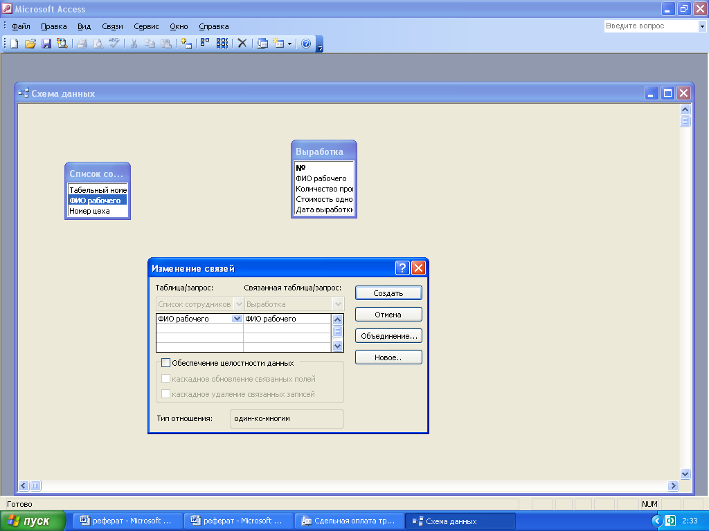The height and width of the screenshot is (531, 709).
Task: Click the Введите вопрос help input box
Action: coord(651,26)
